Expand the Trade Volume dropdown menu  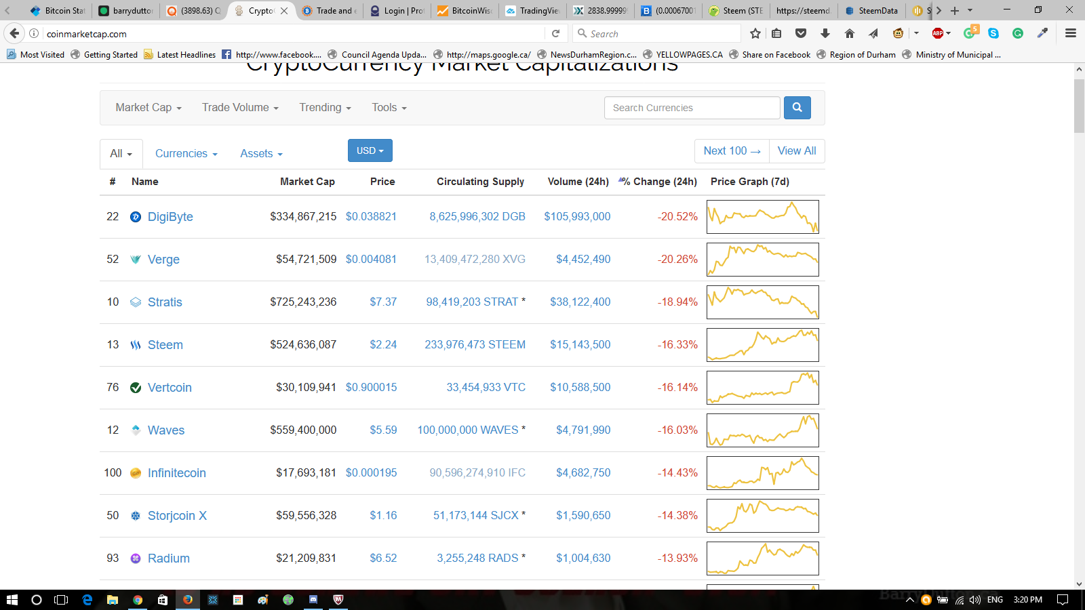tap(240, 107)
